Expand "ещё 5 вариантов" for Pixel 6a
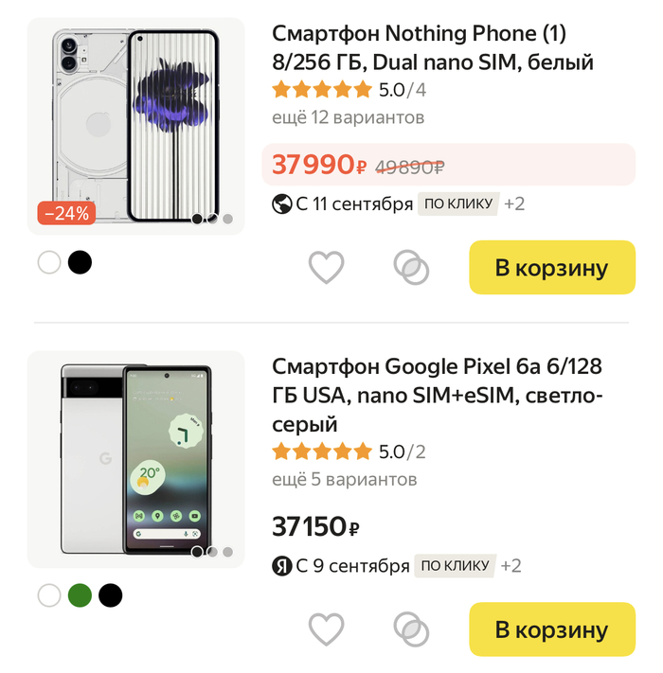The width and height of the screenshot is (663, 673). pos(344,480)
